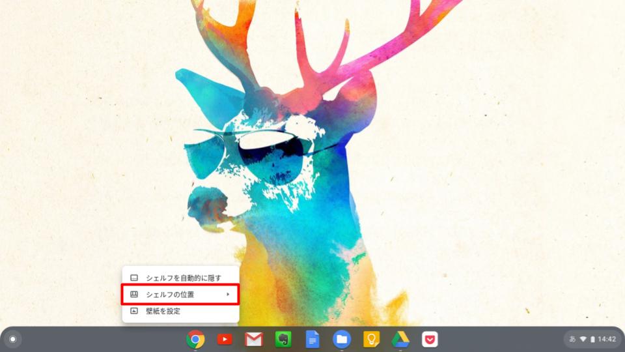Click the battery status icon

click(592, 339)
